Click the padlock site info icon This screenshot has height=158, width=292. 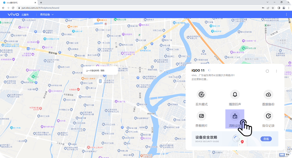(x=19, y=8)
